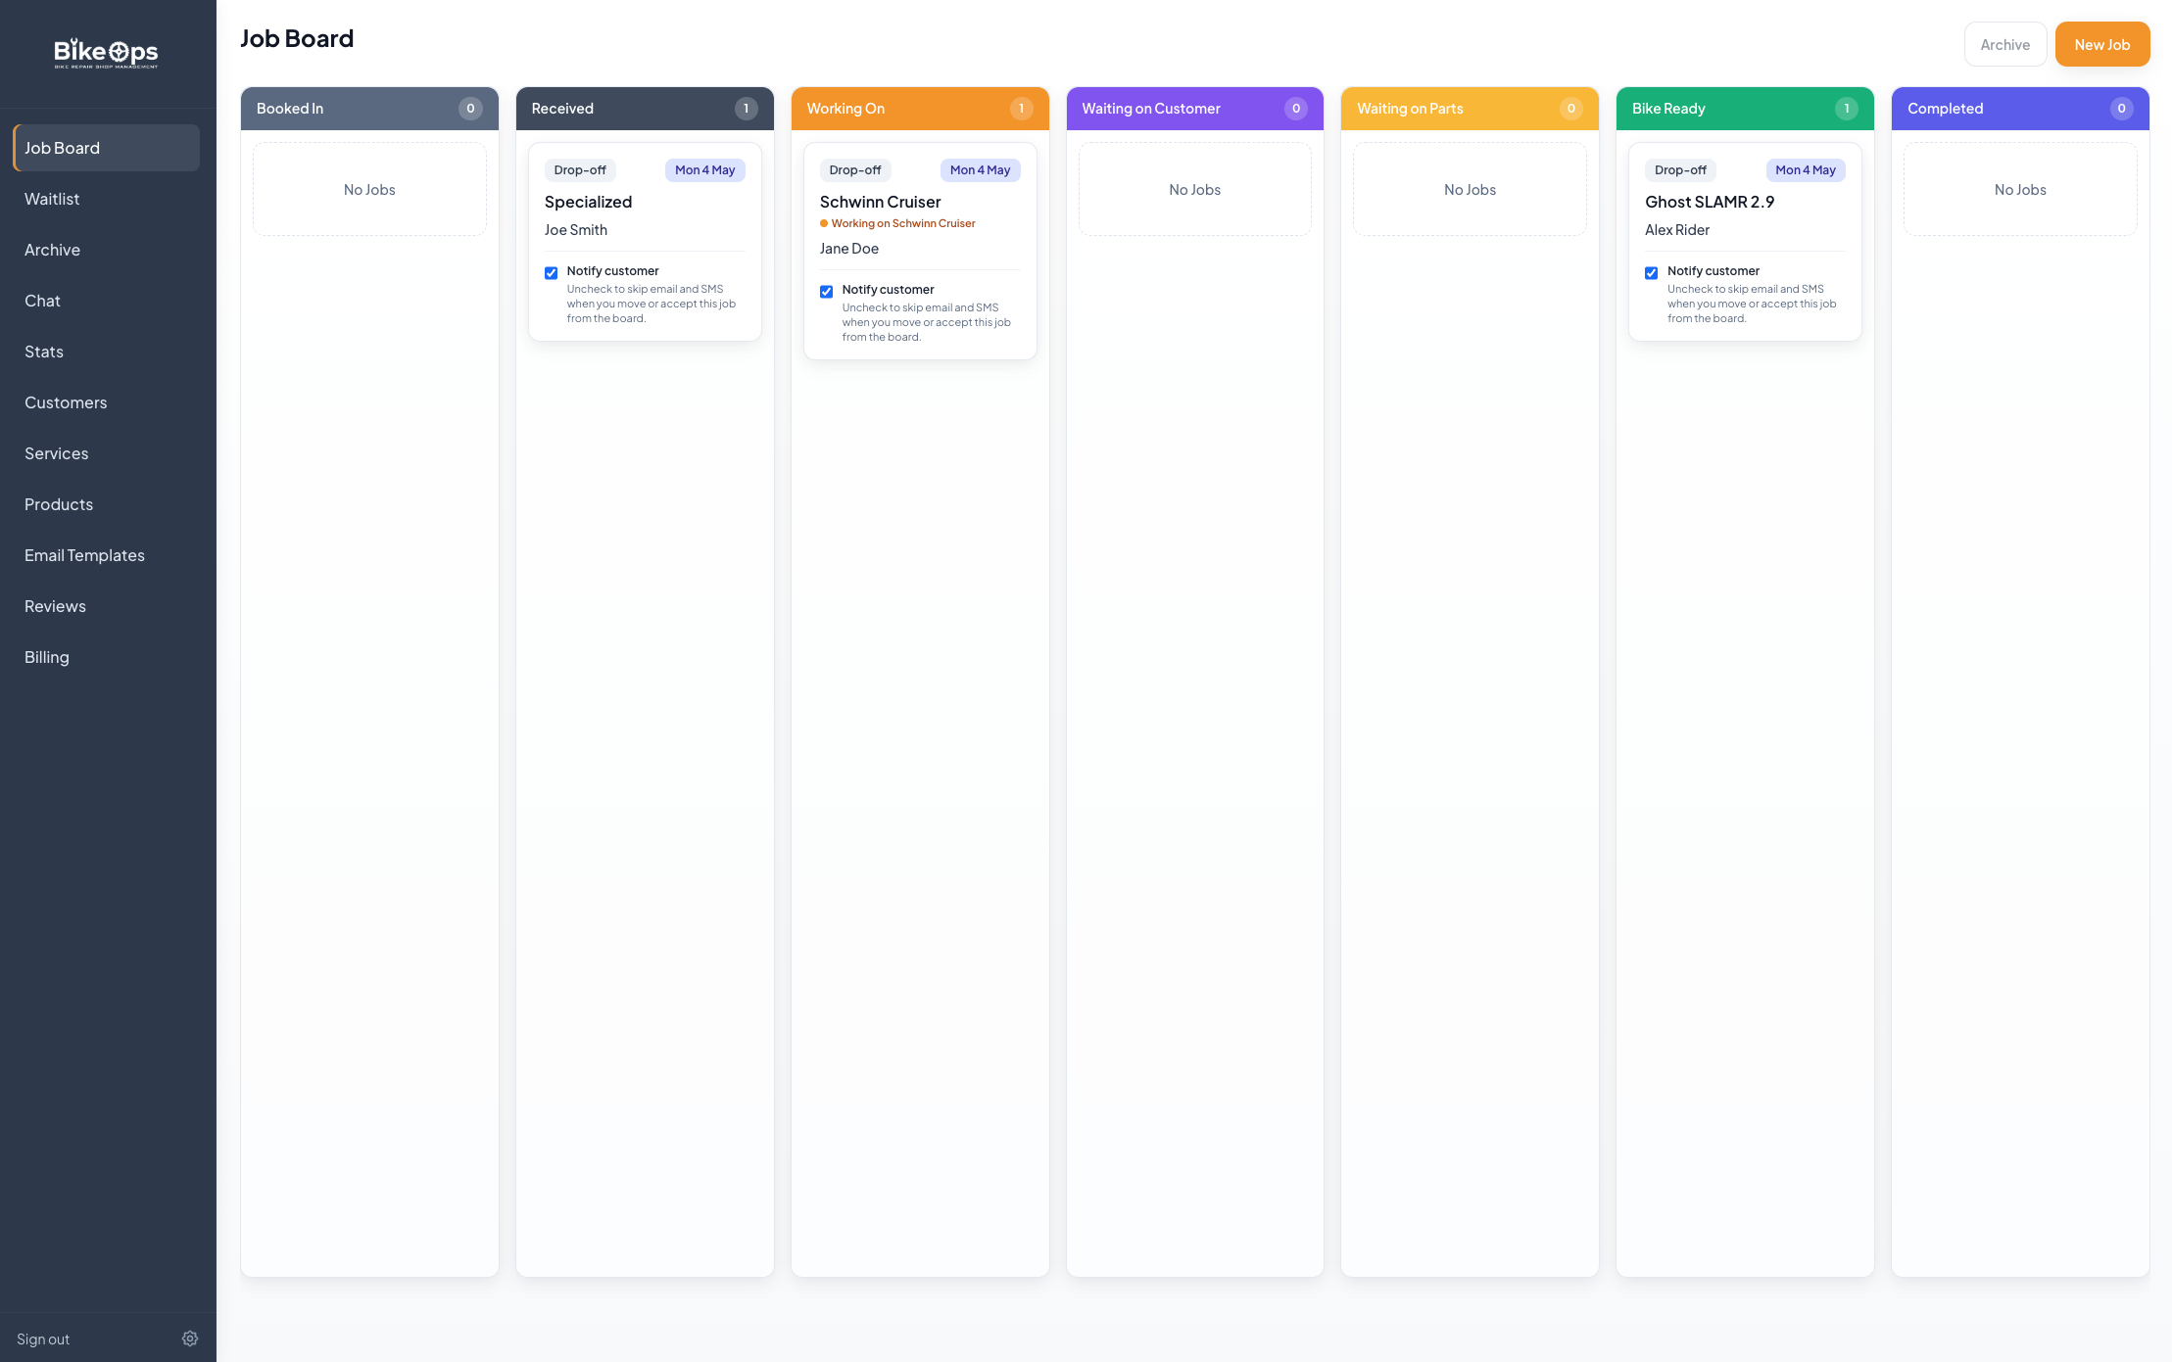Click the Received column count badge
Image resolution: width=2172 pixels, height=1362 pixels.
[747, 109]
